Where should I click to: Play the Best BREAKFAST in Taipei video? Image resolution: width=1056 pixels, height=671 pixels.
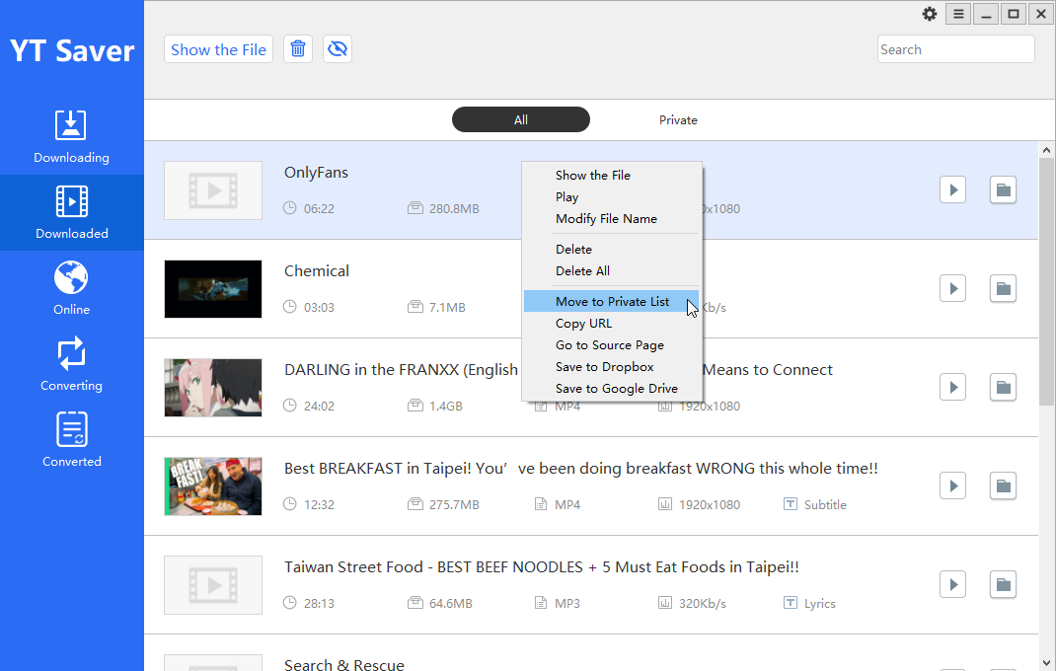tap(953, 485)
